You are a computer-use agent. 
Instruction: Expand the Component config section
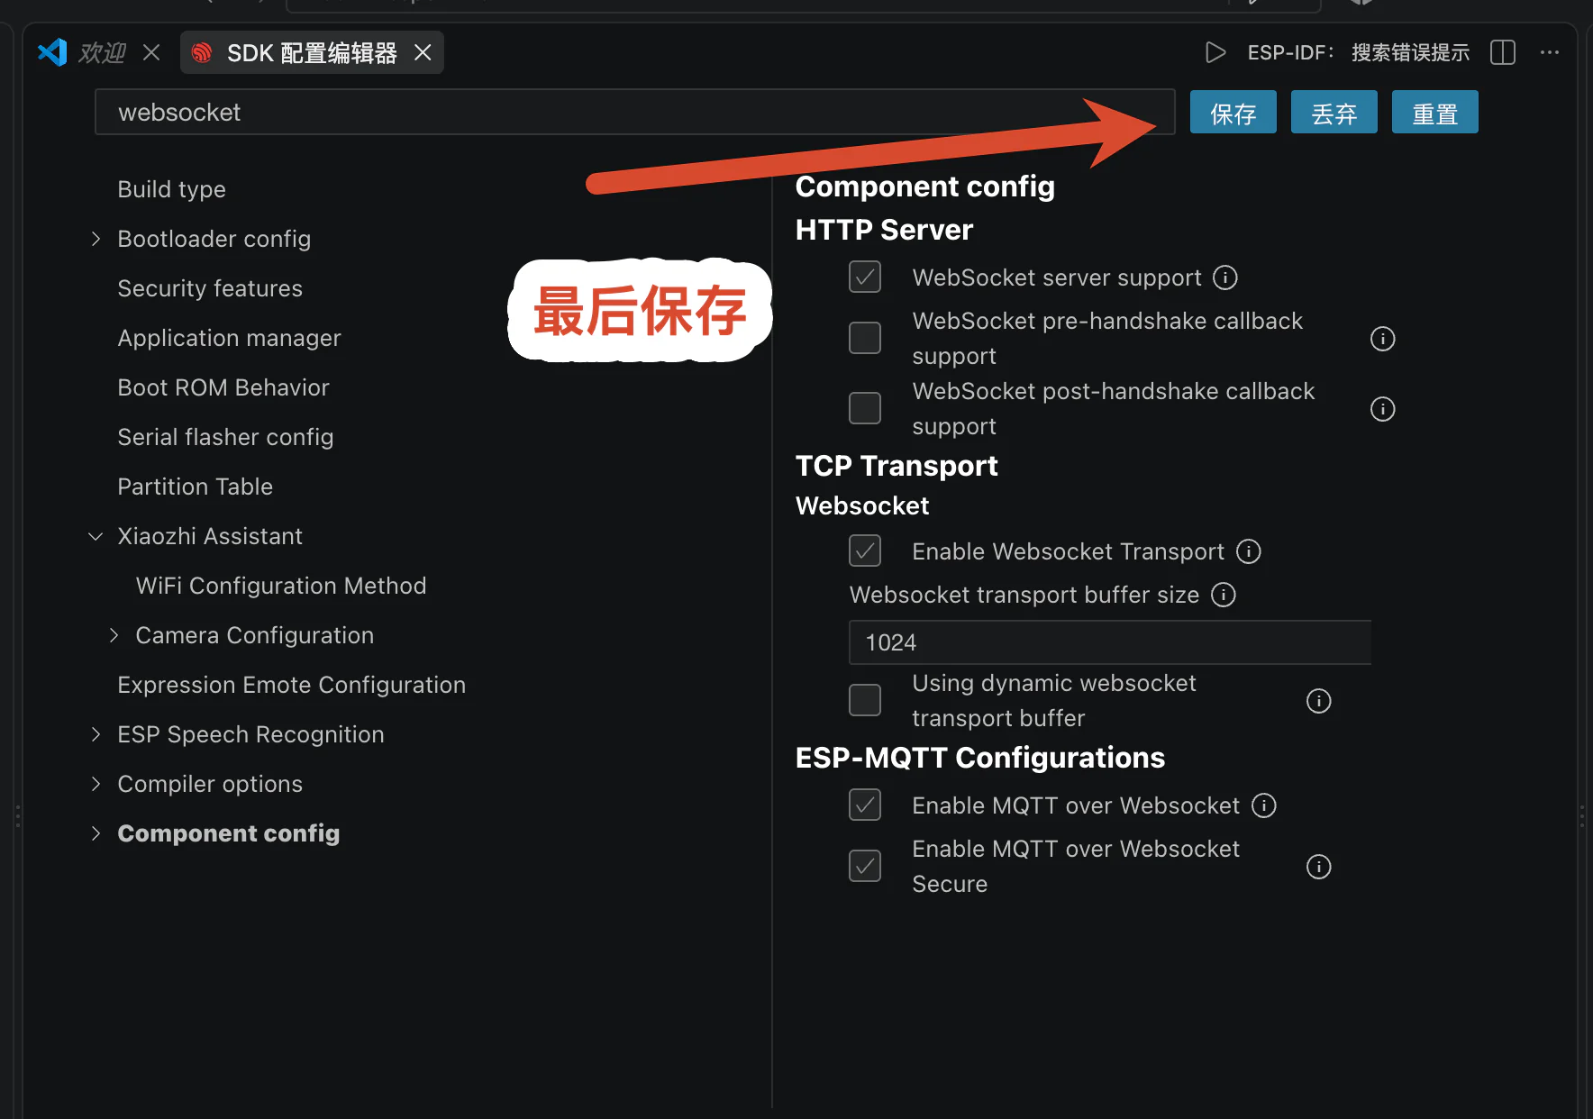coord(96,833)
